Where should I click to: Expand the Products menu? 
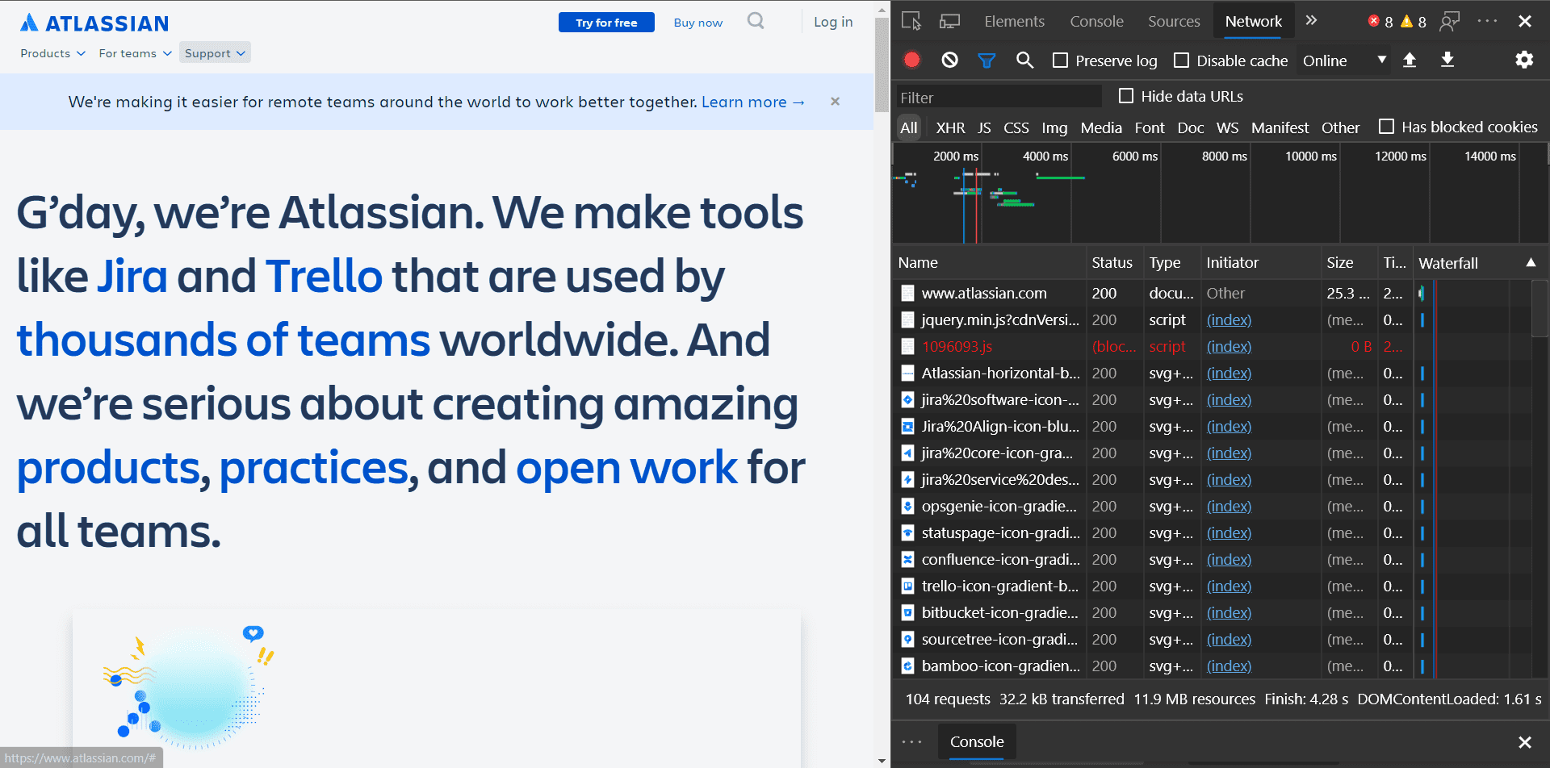tap(52, 53)
